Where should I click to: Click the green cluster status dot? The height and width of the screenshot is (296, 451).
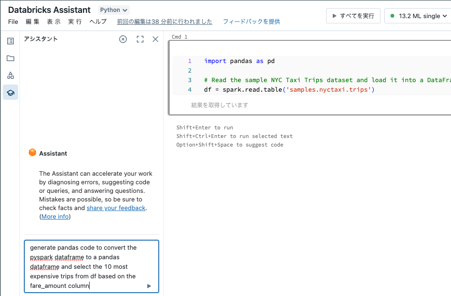[392, 15]
